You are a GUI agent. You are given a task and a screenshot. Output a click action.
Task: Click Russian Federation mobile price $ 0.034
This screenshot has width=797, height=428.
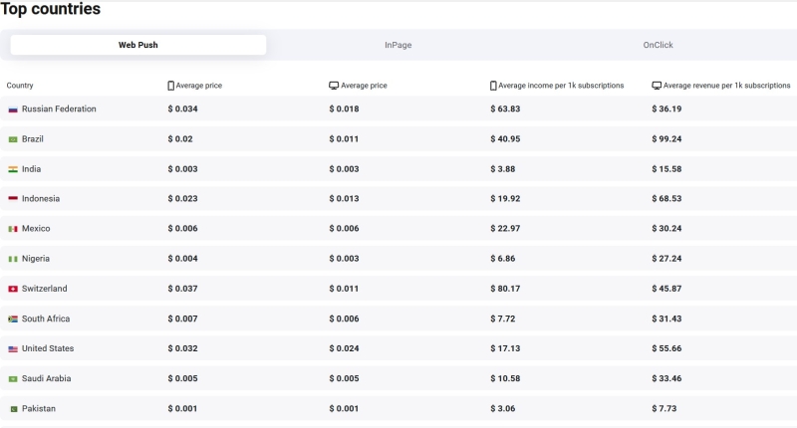pyautogui.click(x=182, y=108)
